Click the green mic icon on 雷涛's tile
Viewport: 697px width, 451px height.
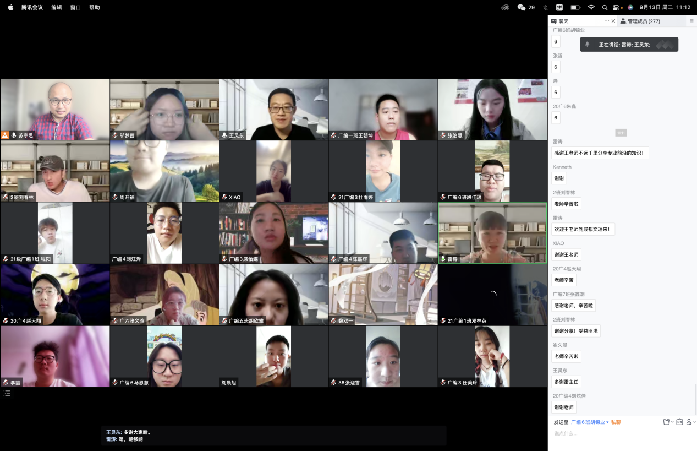click(x=443, y=259)
